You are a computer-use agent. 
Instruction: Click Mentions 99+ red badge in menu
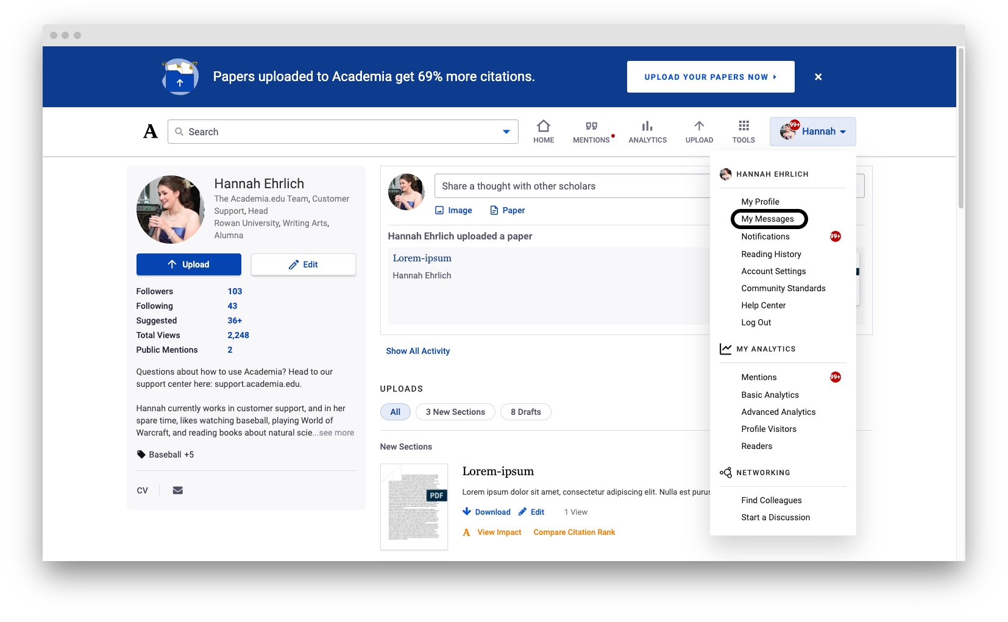pyautogui.click(x=836, y=377)
